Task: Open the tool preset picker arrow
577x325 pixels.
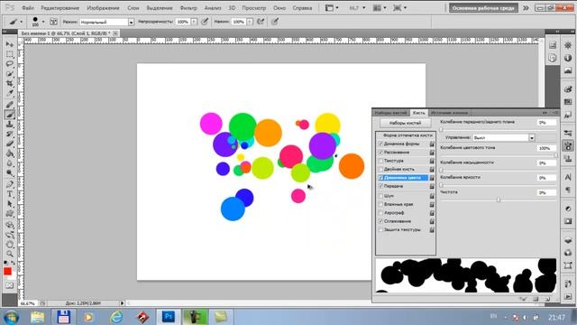Action: click(x=21, y=22)
